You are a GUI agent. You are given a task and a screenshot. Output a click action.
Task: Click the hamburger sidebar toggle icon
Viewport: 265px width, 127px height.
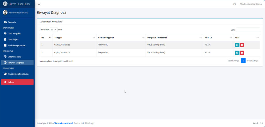pos(39,4)
